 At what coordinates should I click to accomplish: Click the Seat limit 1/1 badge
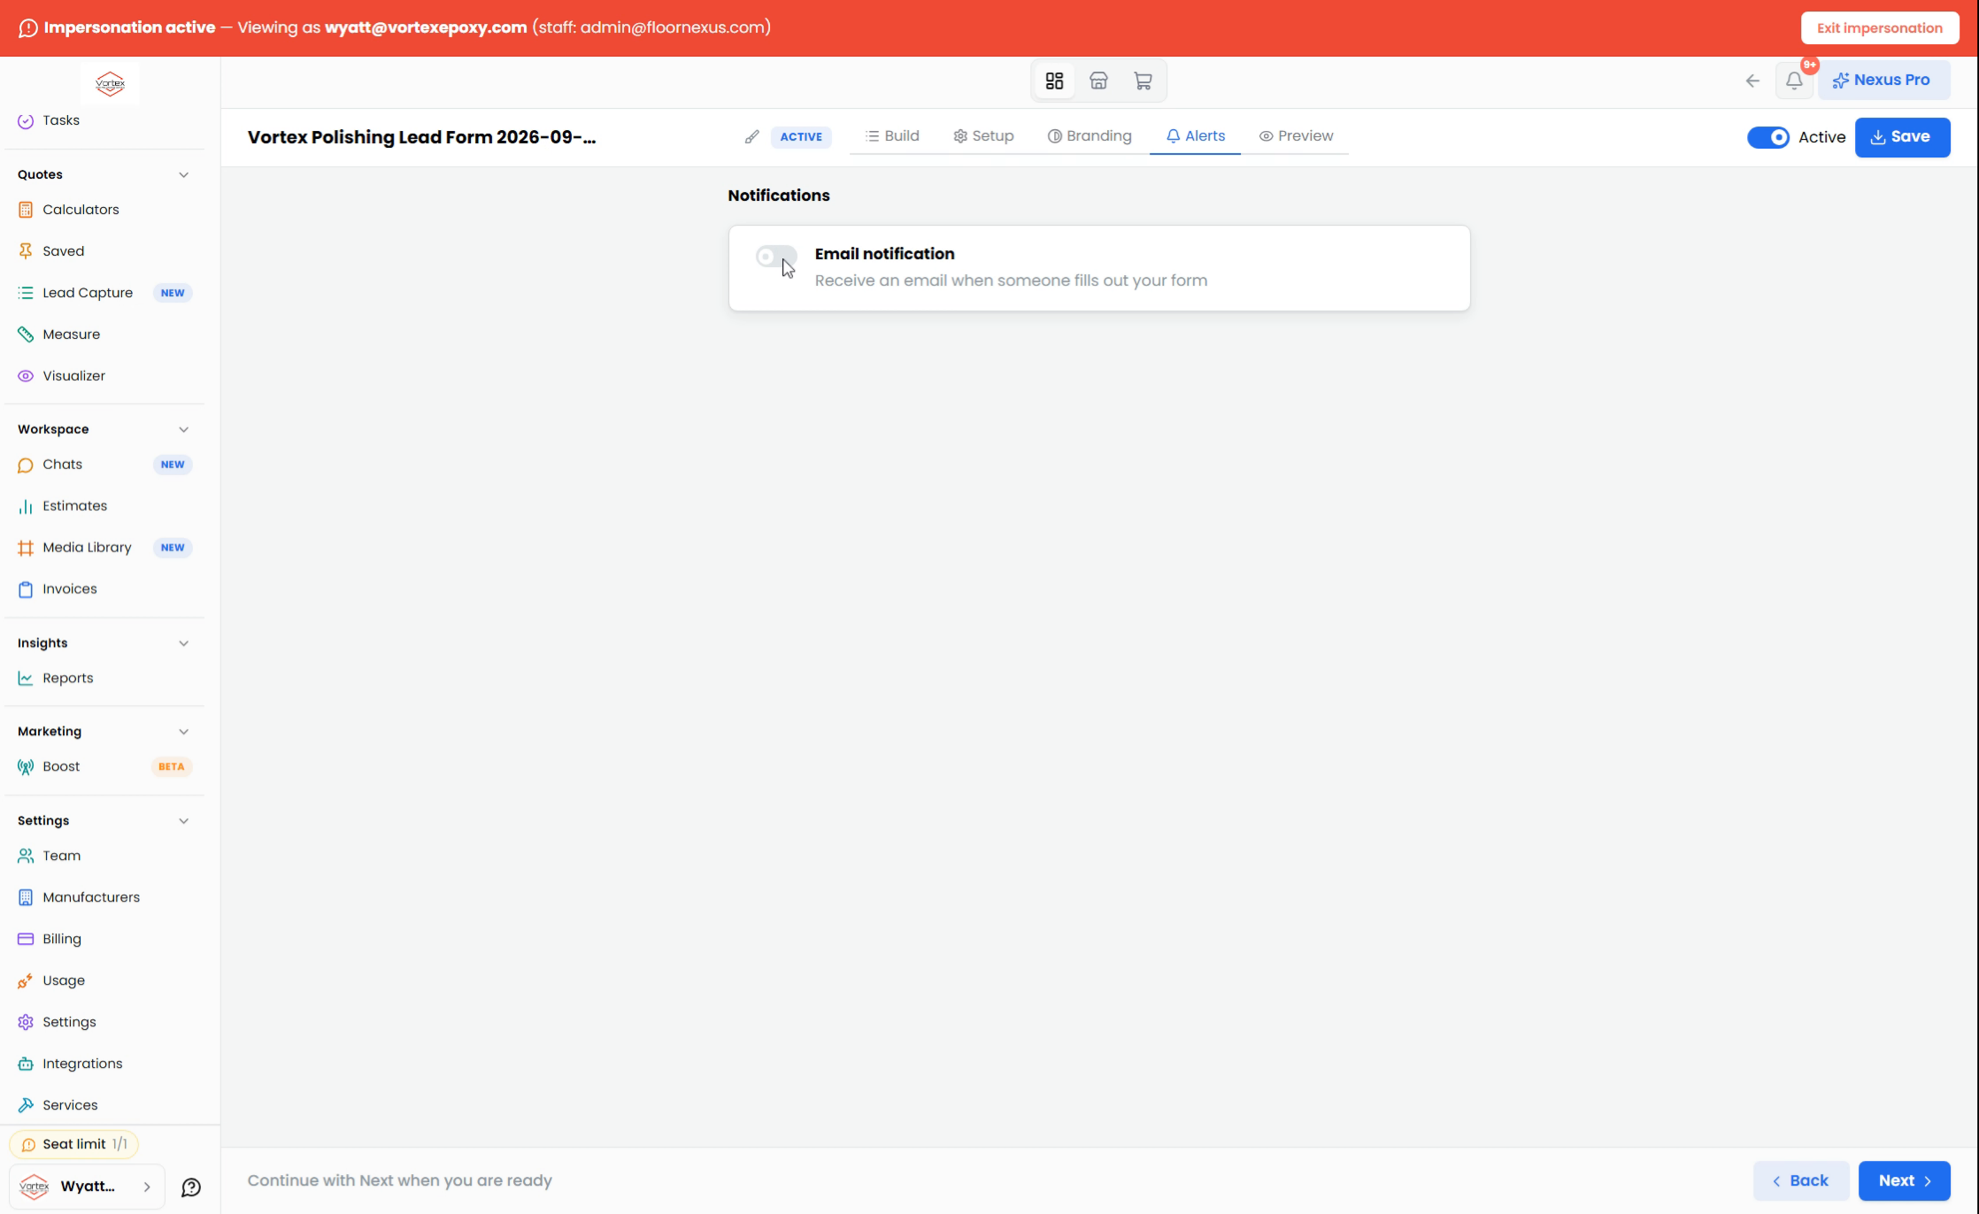coord(74,1144)
